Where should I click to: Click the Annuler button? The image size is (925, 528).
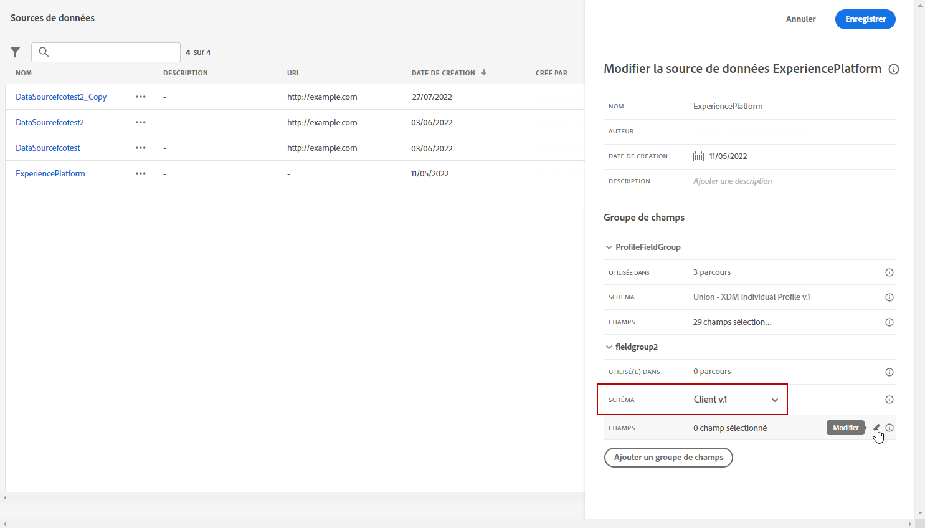pos(800,19)
